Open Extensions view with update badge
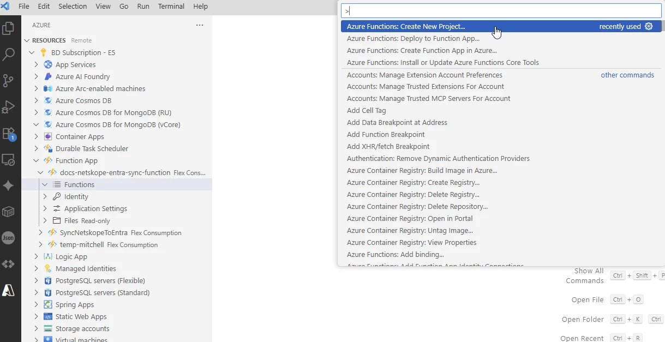The image size is (665, 342). tap(8, 133)
